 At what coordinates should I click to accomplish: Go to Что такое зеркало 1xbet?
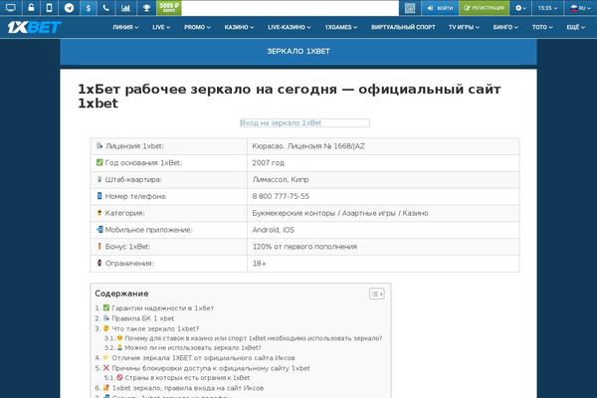pos(155,328)
